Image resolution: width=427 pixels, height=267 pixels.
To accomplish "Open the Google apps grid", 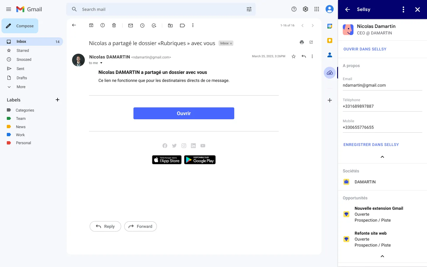I will coord(317,9).
